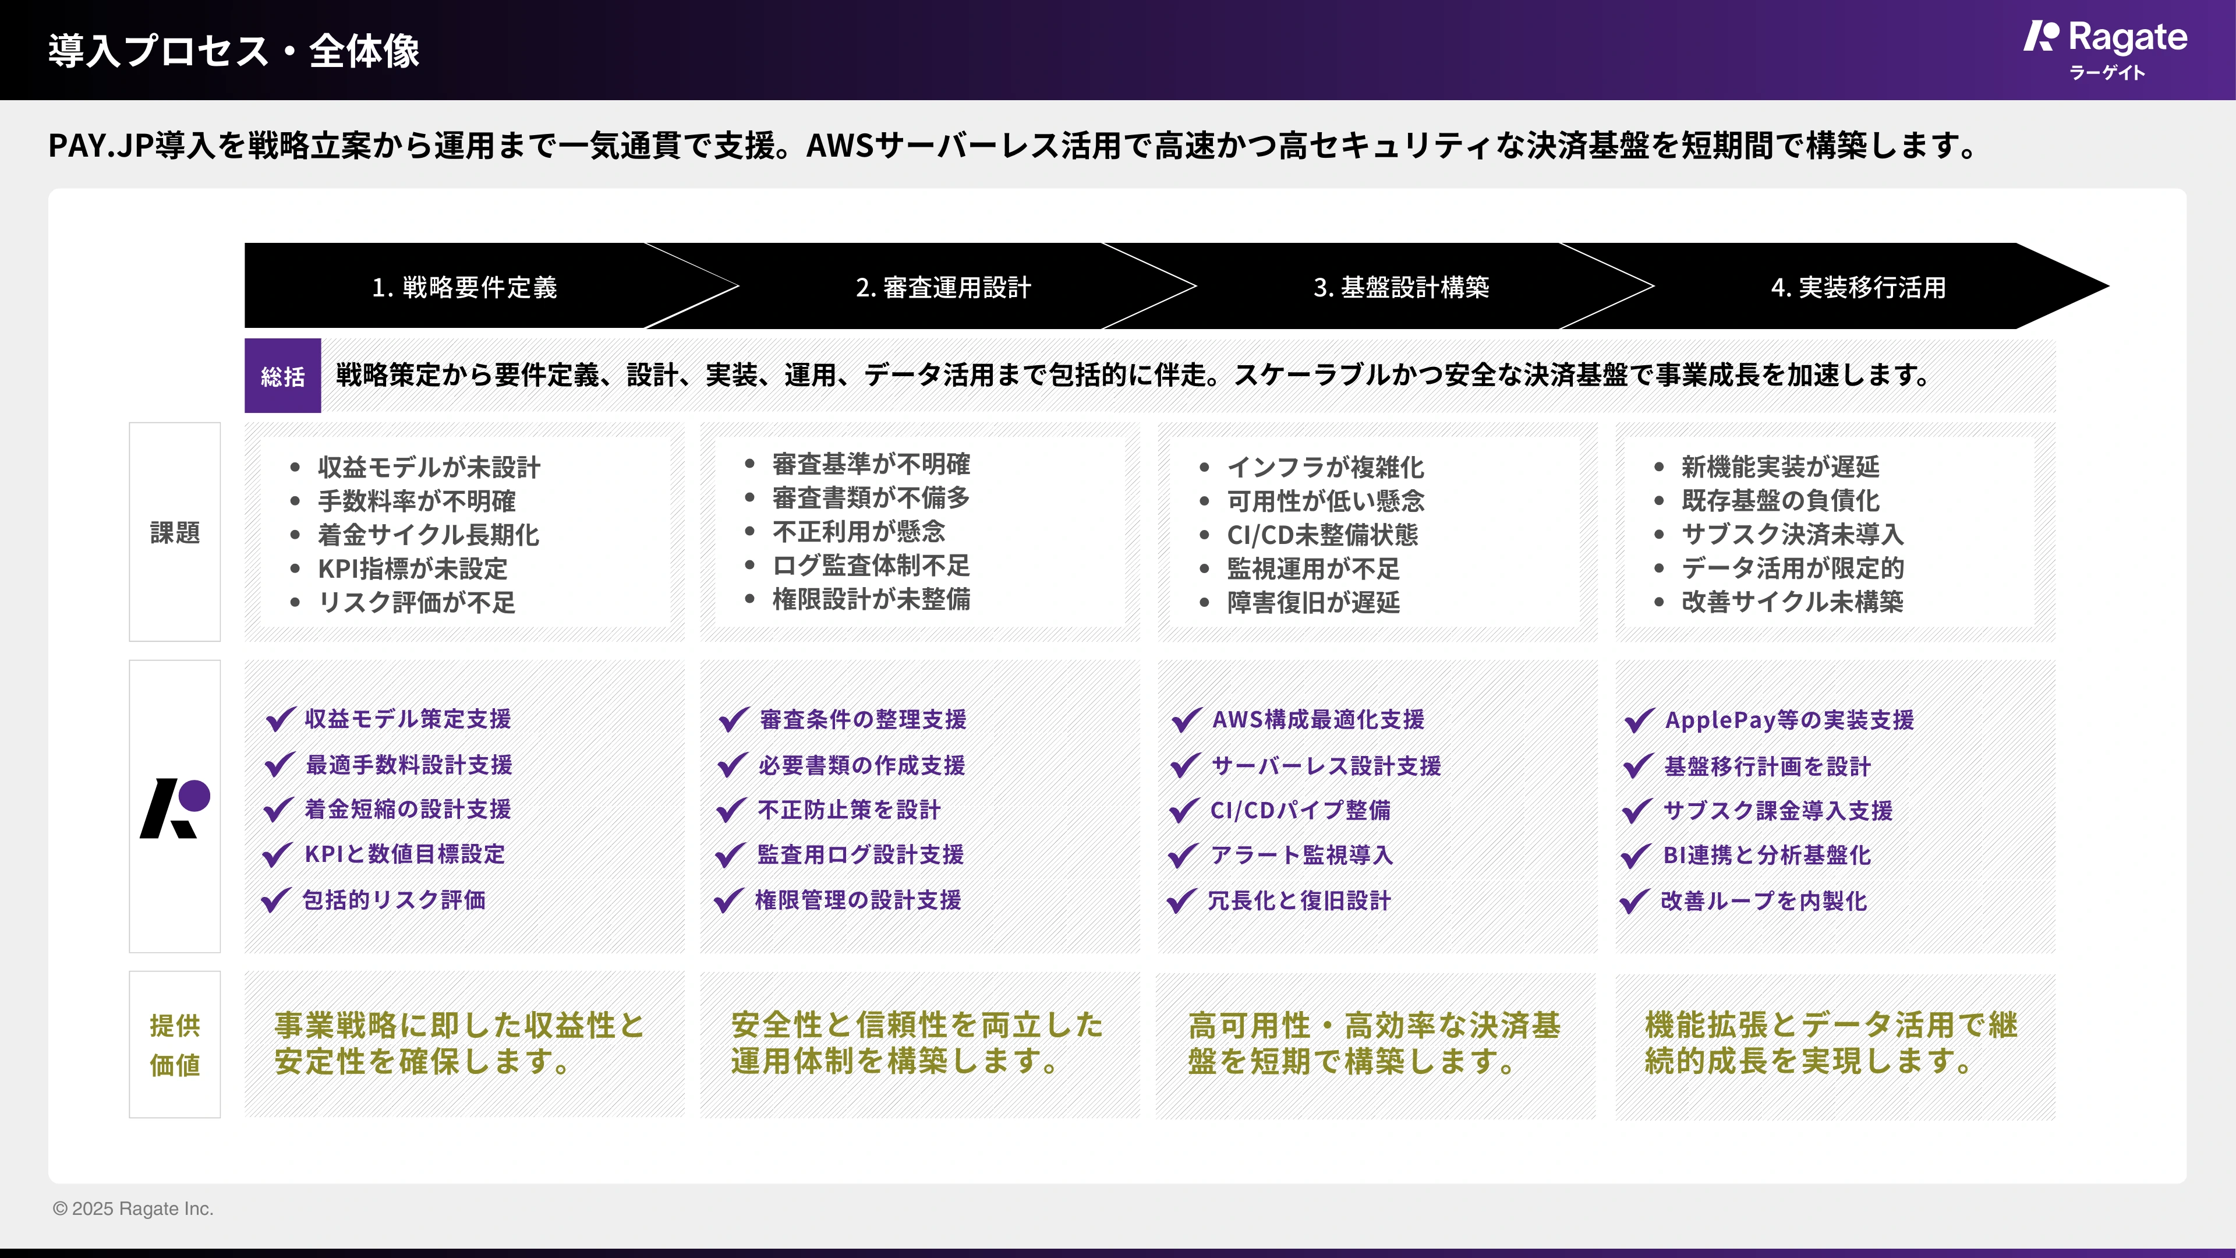Click value text 機能拡張とデータ活用で継続的成長

1831,1043
